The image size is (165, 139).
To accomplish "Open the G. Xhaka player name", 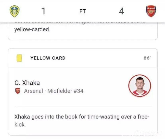I will click(27, 83).
